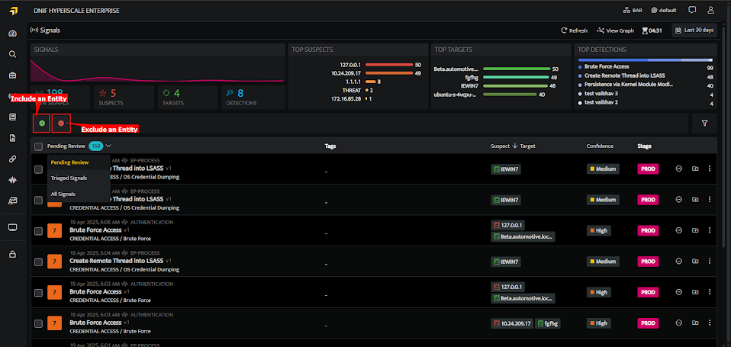731x347 pixels.
Task: Open the dashboard gauge icon in sidebar
Action: point(12,33)
